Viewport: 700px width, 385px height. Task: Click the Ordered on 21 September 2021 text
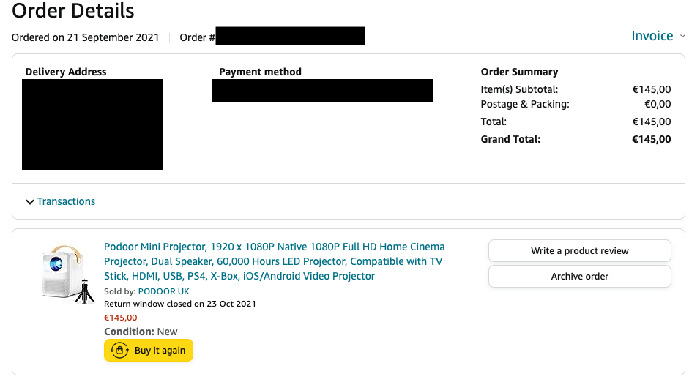point(85,38)
